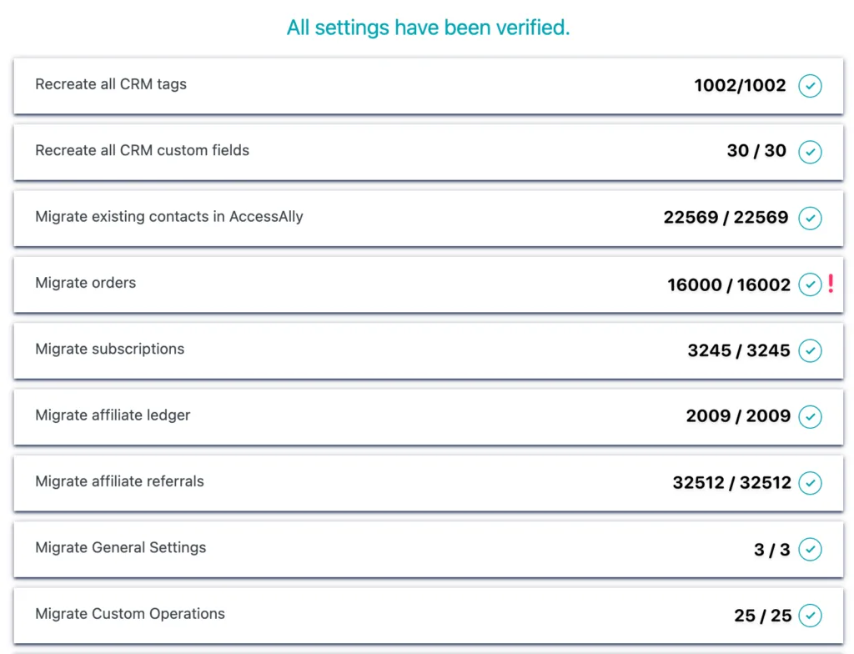The height and width of the screenshot is (654, 854).
Task: Select the 'Migrate subscriptions' label
Action: [x=109, y=349]
